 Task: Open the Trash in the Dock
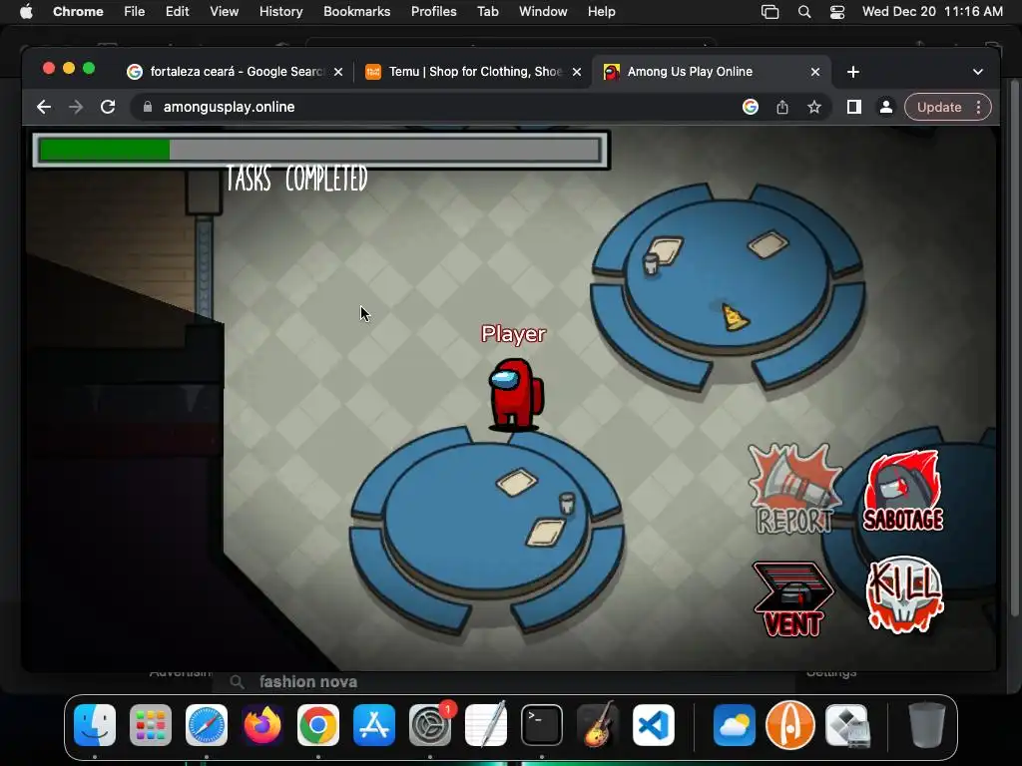coord(927,725)
